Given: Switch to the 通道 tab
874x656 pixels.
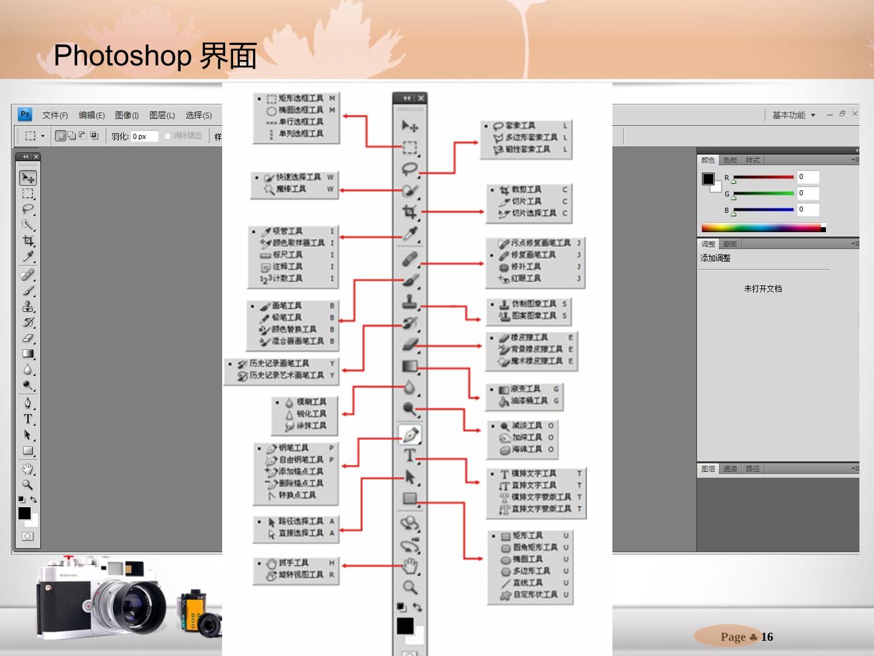Looking at the screenshot, I should (730, 469).
